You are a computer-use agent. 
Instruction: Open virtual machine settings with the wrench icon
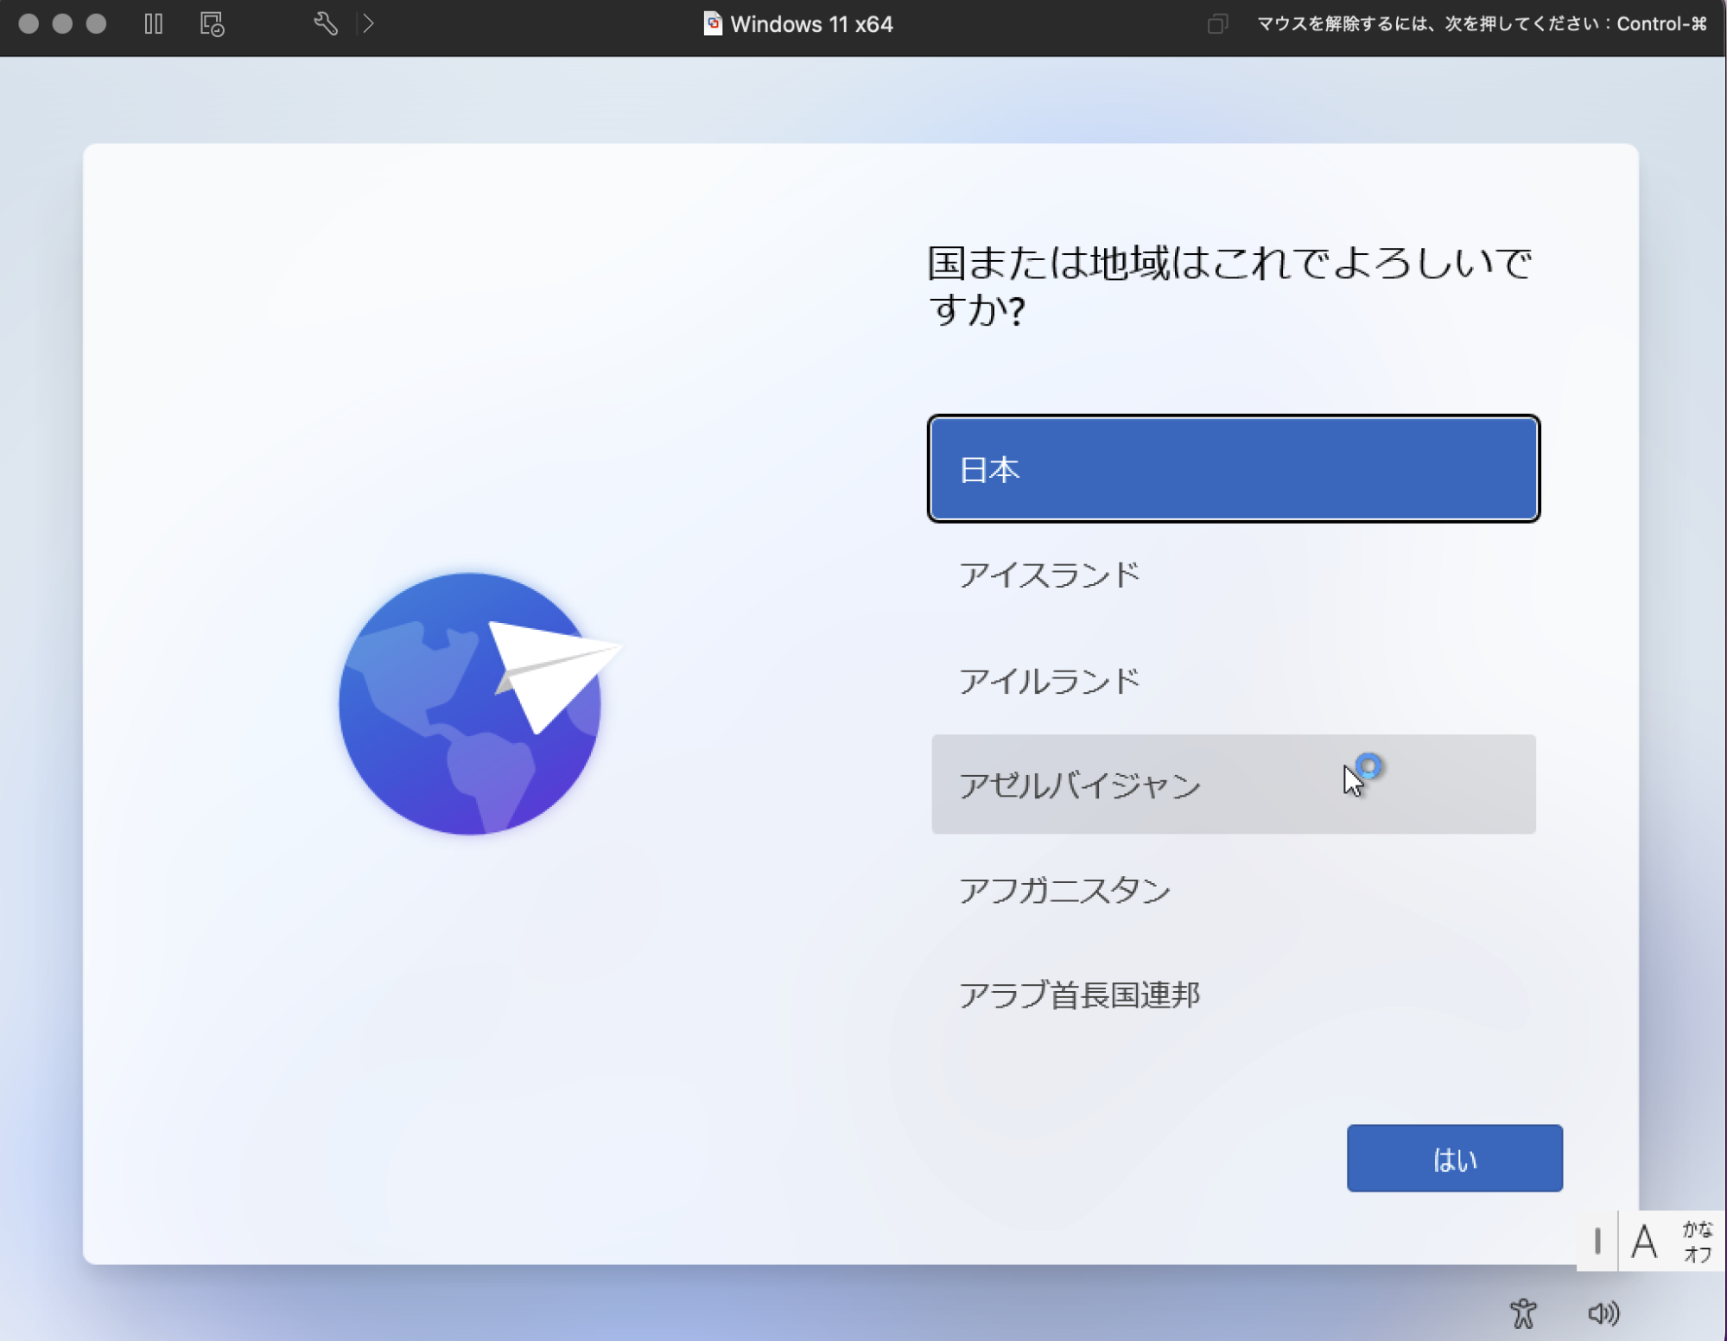click(325, 24)
